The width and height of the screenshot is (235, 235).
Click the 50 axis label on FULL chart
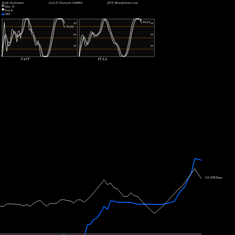coord(152,34)
